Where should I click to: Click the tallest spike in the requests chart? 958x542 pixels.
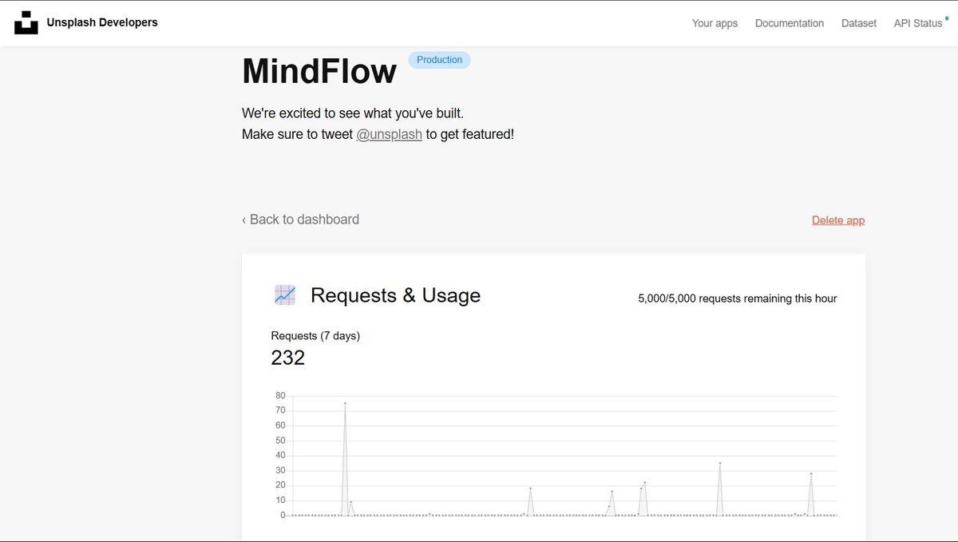(x=344, y=403)
